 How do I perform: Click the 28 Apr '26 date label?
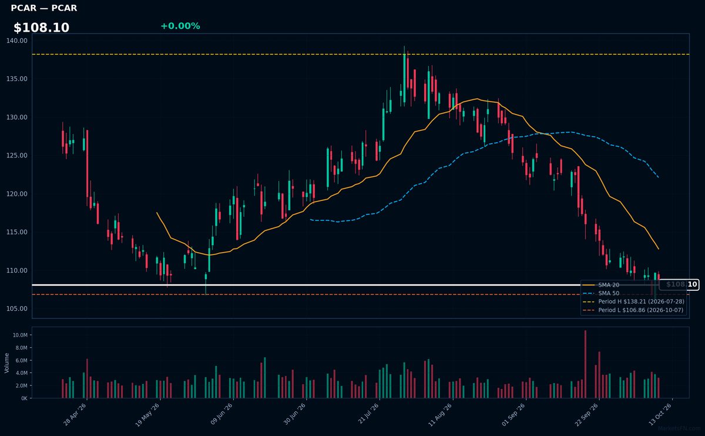click(x=75, y=414)
